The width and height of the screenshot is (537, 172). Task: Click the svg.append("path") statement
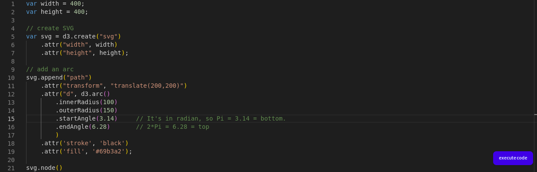(x=59, y=77)
